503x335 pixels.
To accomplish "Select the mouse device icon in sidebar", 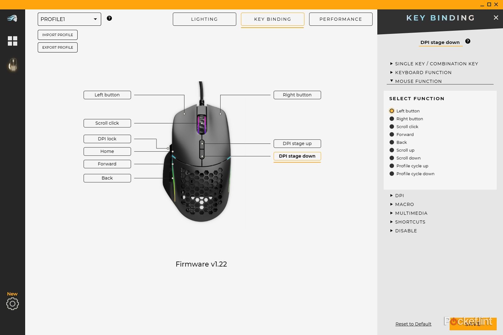I will click(x=13, y=65).
